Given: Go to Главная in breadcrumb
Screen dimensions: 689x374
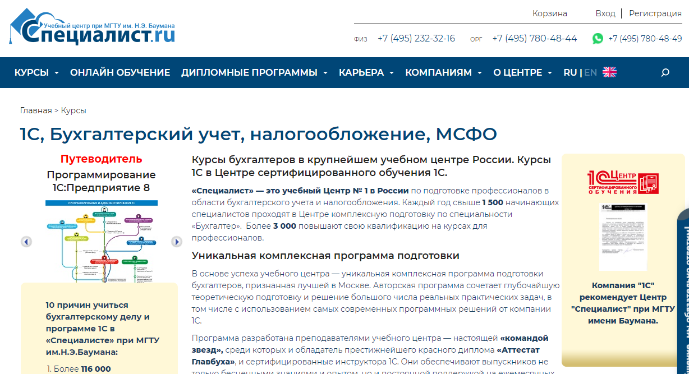Looking at the screenshot, I should 35,110.
